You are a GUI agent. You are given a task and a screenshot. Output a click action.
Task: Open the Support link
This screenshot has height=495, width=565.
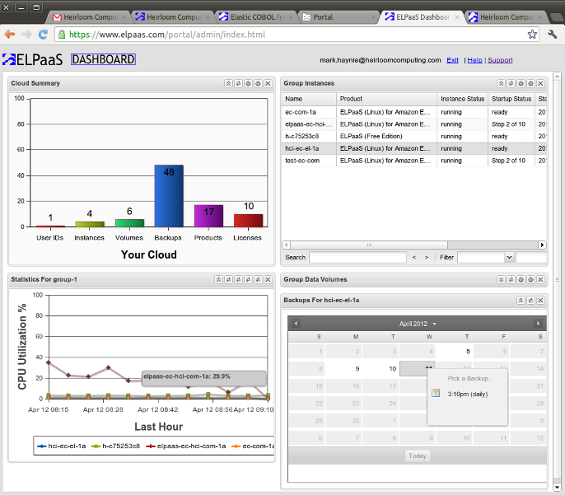tap(500, 60)
